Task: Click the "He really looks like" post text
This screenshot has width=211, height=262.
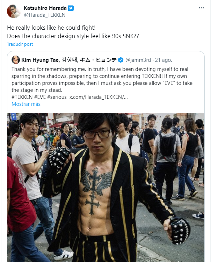Action: point(51,28)
